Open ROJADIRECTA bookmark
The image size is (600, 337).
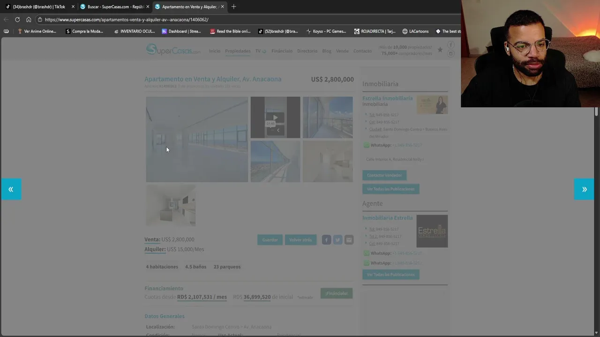[x=375, y=31]
